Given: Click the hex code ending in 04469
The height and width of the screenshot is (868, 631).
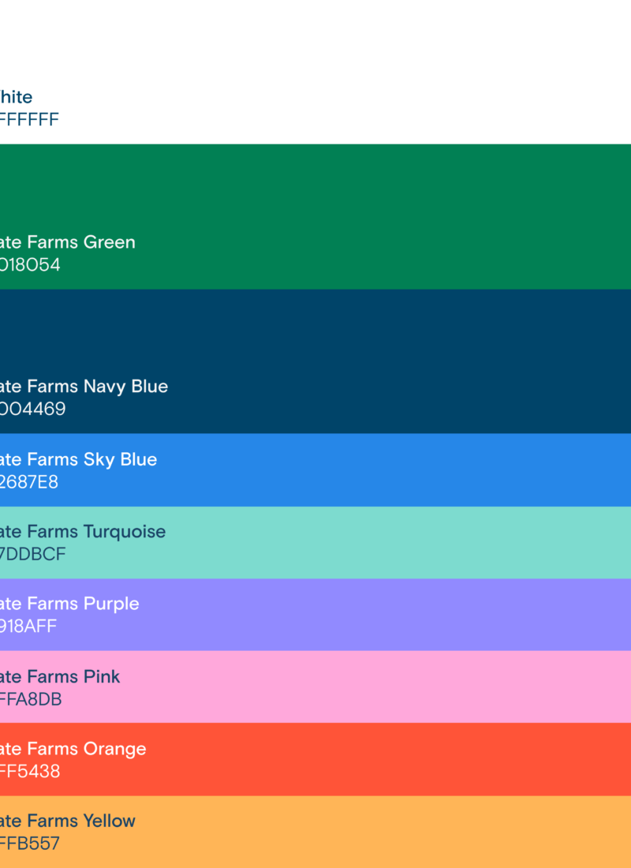Looking at the screenshot, I should click(x=32, y=409).
